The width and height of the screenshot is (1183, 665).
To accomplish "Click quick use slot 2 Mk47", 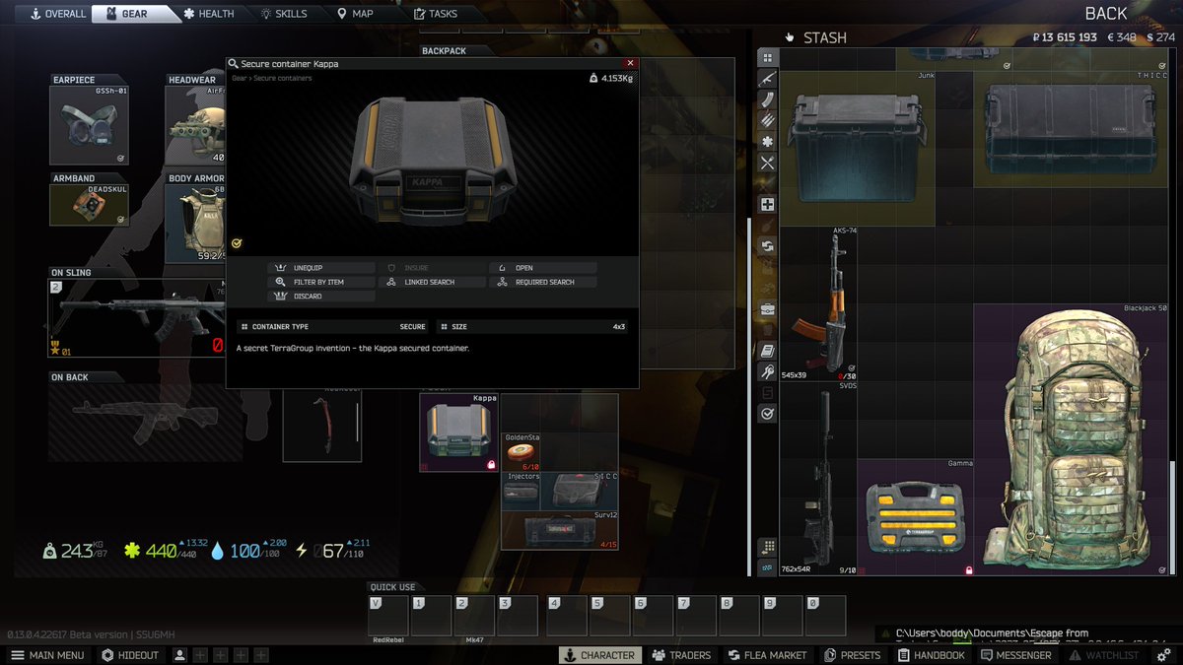I will click(x=473, y=616).
